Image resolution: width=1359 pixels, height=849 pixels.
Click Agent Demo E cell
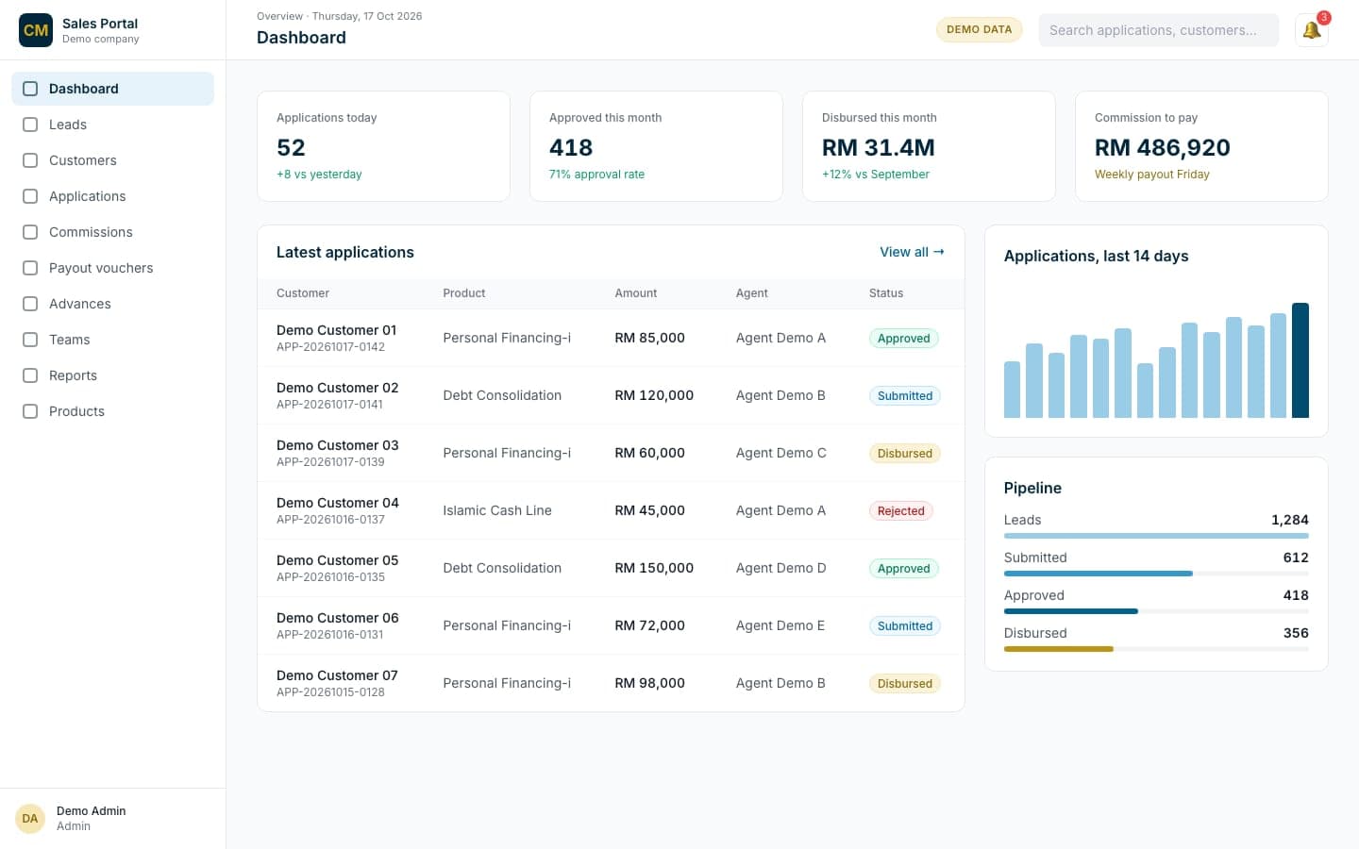[780, 625]
